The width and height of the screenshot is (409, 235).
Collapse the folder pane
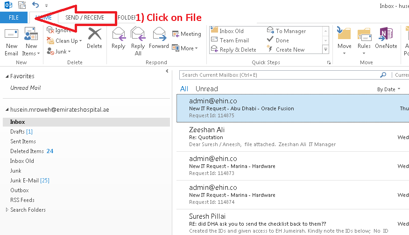pos(167,71)
